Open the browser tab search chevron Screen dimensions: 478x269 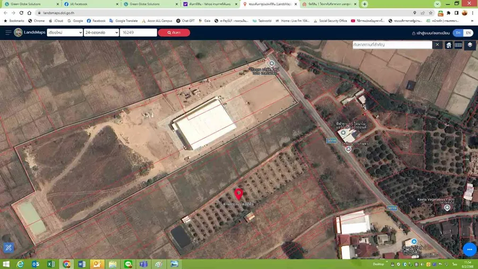(437, 4)
